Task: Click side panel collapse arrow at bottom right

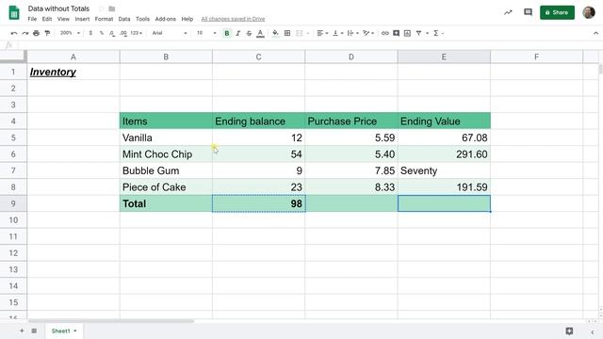Action: [x=593, y=332]
